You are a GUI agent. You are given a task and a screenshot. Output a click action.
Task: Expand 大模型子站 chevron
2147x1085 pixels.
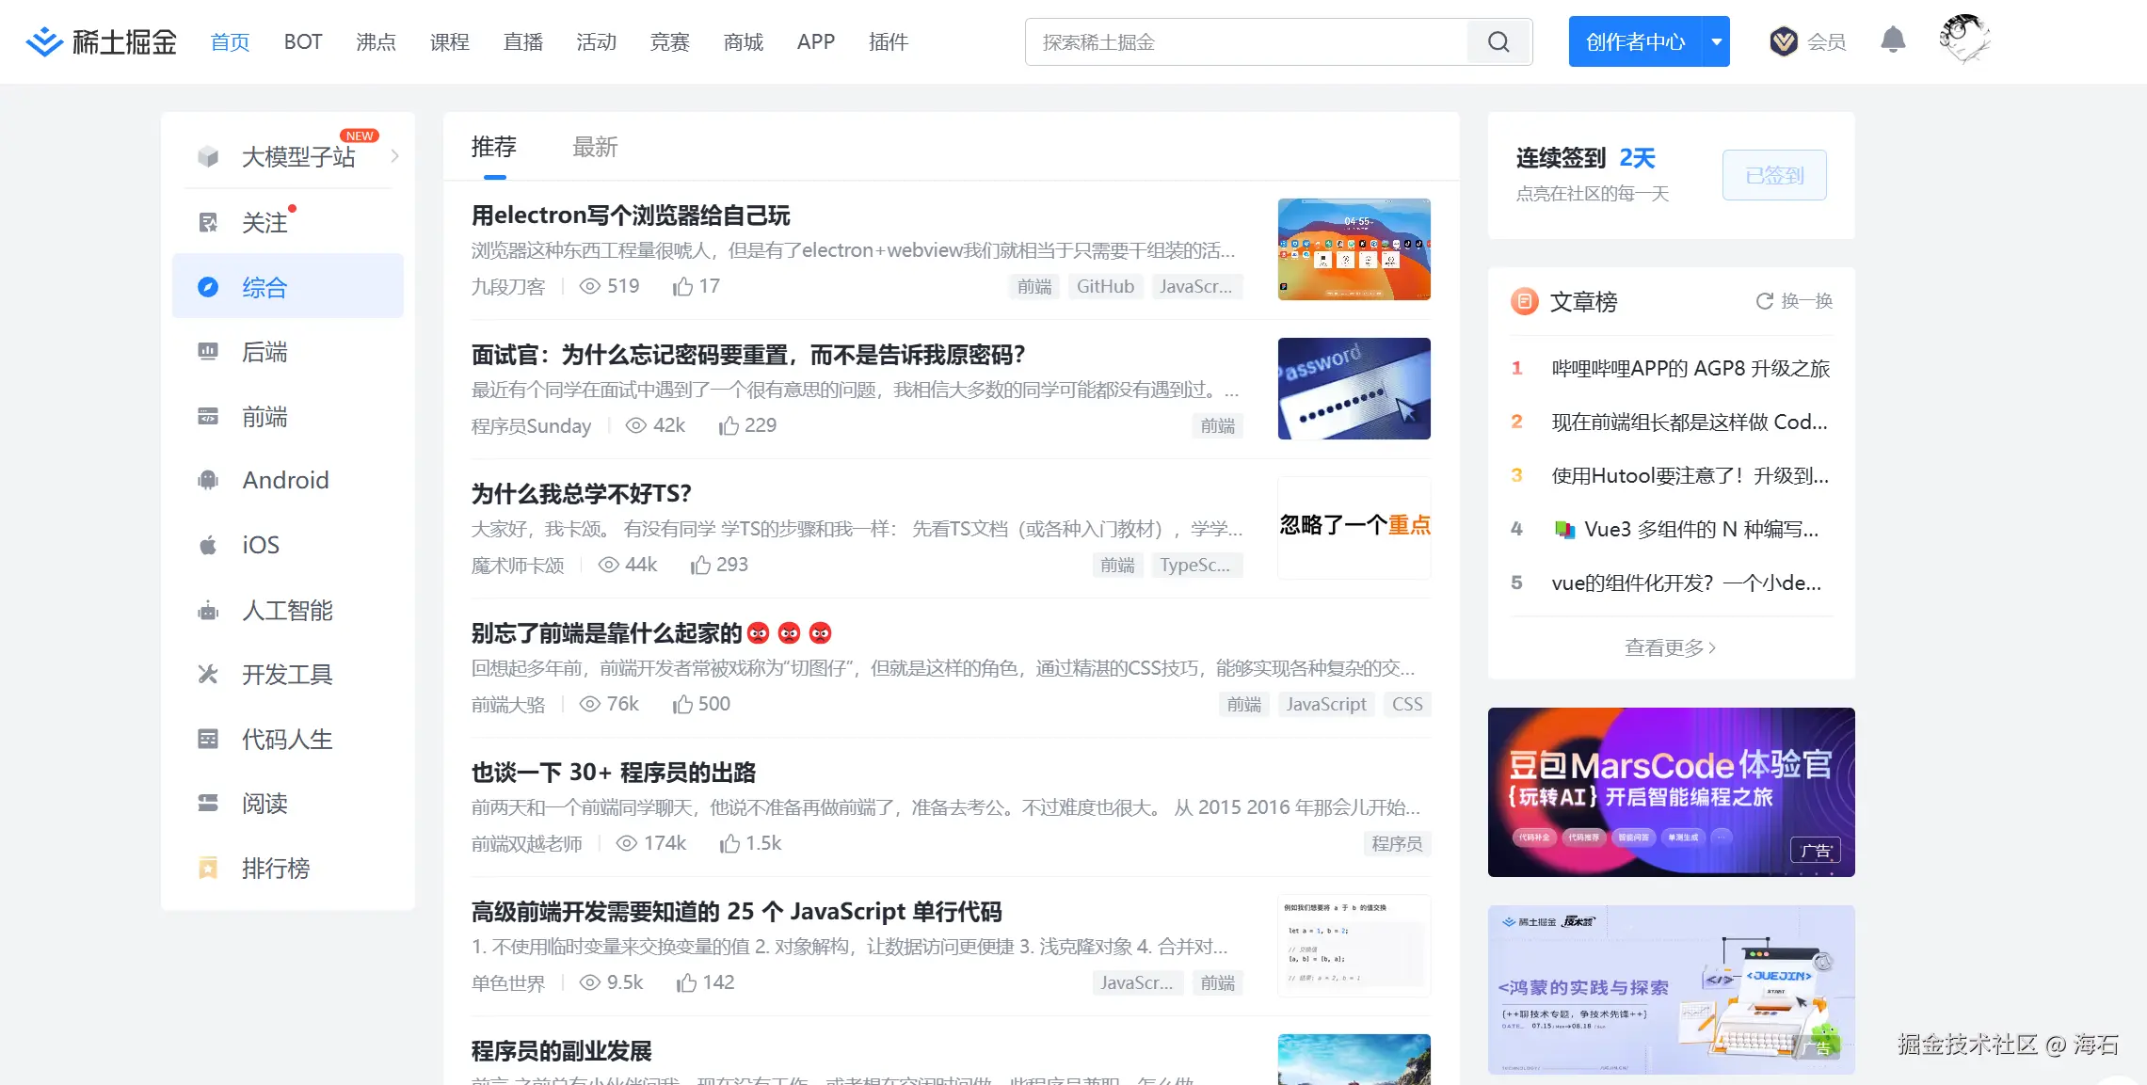[x=395, y=156]
